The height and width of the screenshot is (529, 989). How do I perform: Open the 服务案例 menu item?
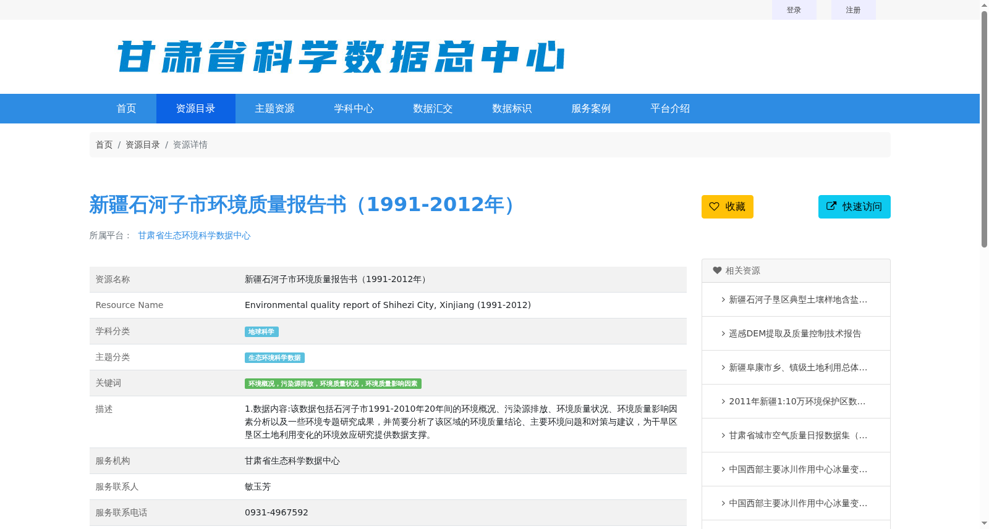[x=592, y=109]
